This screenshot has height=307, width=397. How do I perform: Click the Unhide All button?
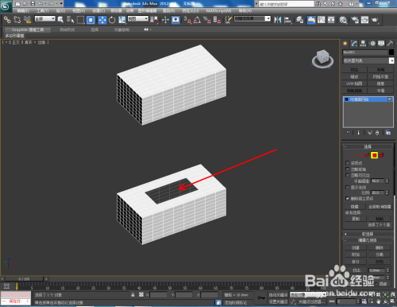tap(380, 207)
